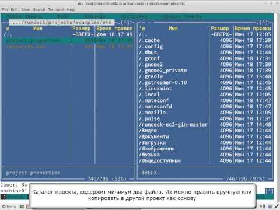Open the Файл menu in Midnight Commander

point(64,16)
